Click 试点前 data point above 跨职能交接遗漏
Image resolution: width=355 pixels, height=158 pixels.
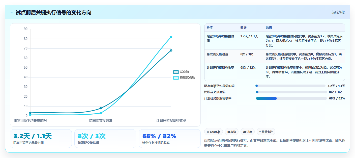point(101,108)
